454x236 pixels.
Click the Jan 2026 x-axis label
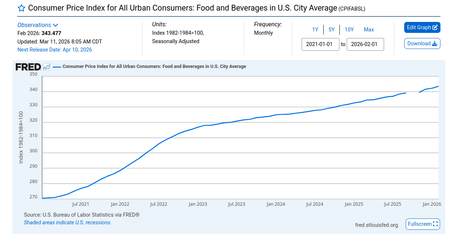(432, 204)
